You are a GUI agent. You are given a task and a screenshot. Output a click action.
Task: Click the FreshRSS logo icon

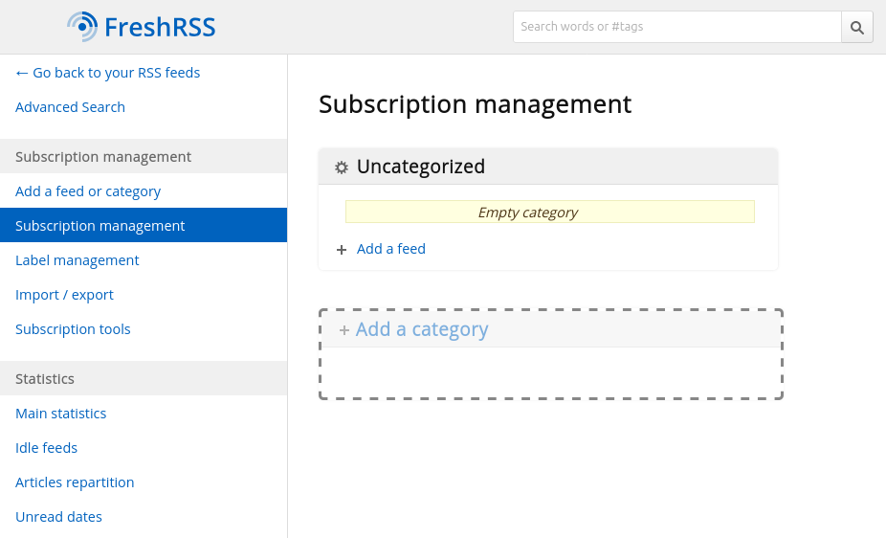[82, 27]
